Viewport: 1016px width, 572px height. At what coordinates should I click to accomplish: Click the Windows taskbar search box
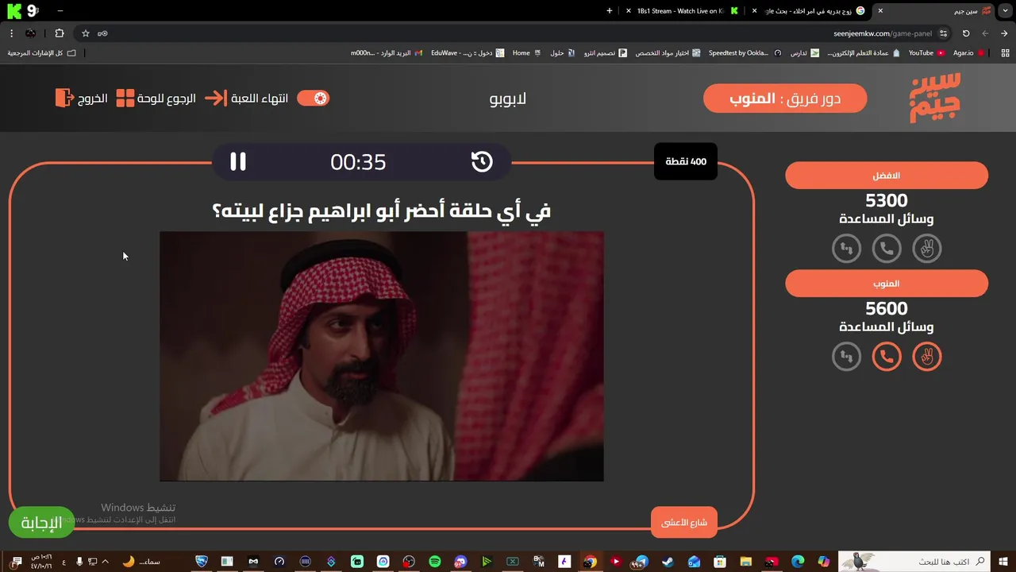coord(913,562)
